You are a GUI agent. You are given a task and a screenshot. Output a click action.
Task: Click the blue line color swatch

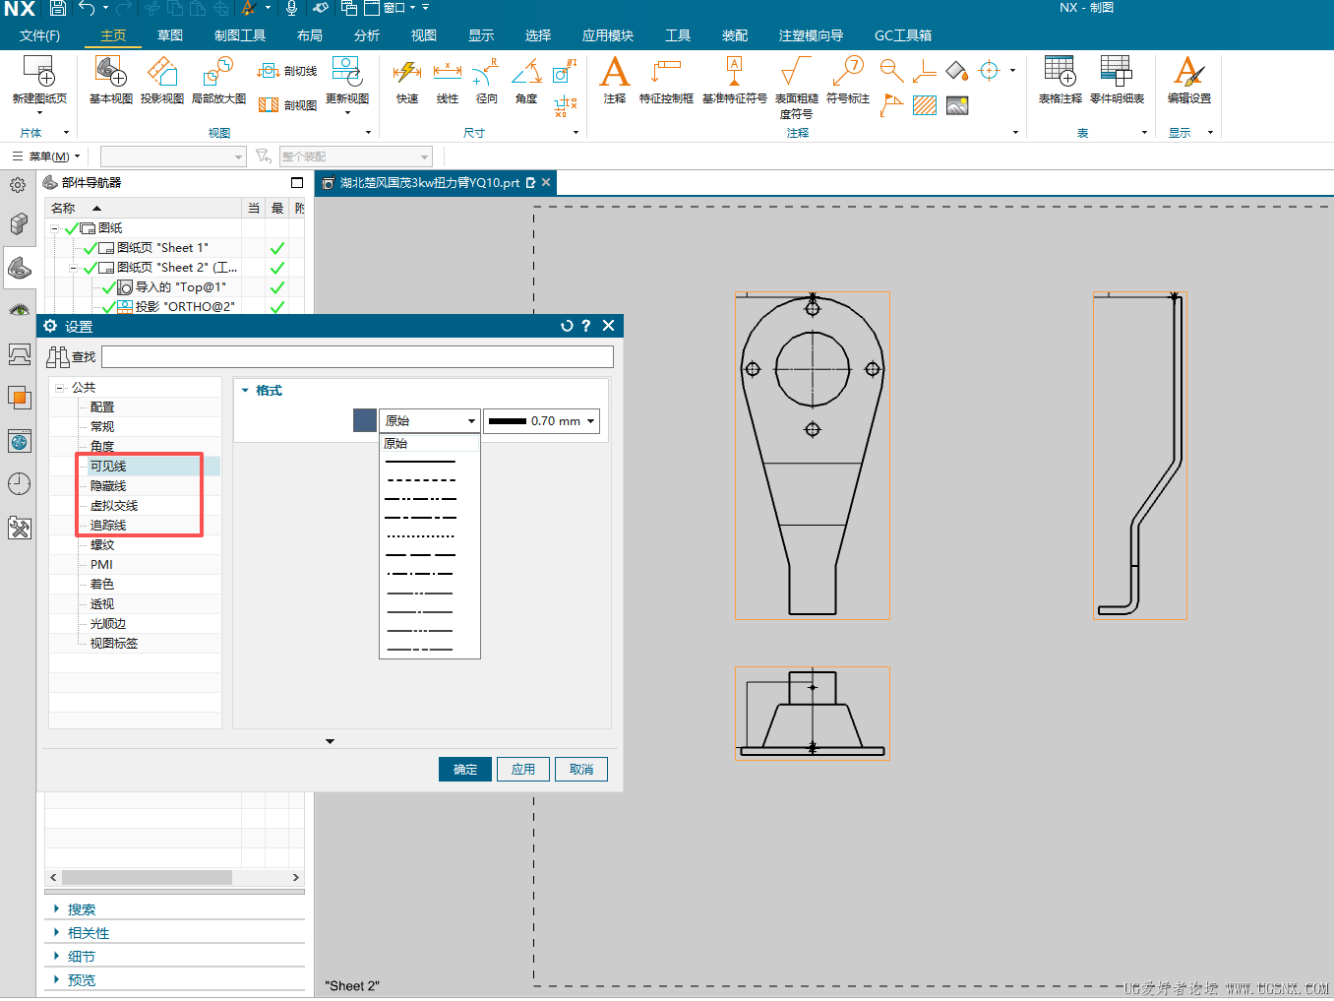(x=364, y=421)
